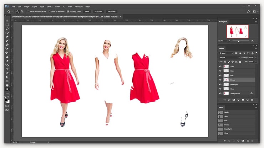Select the Lasso tool

[7, 29]
